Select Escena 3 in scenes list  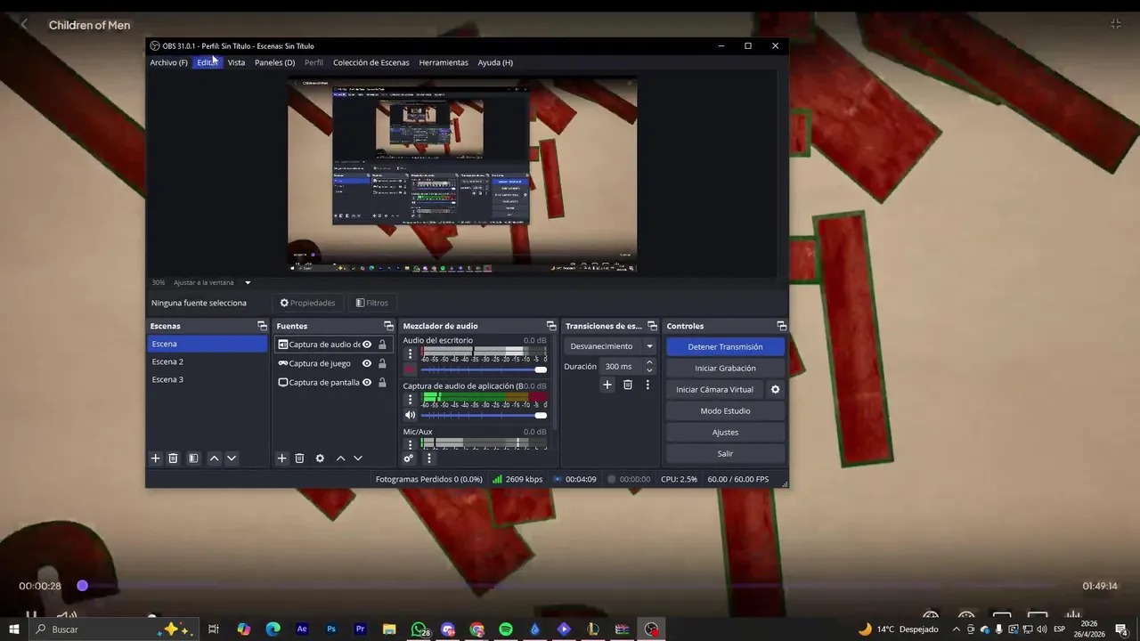coord(207,379)
